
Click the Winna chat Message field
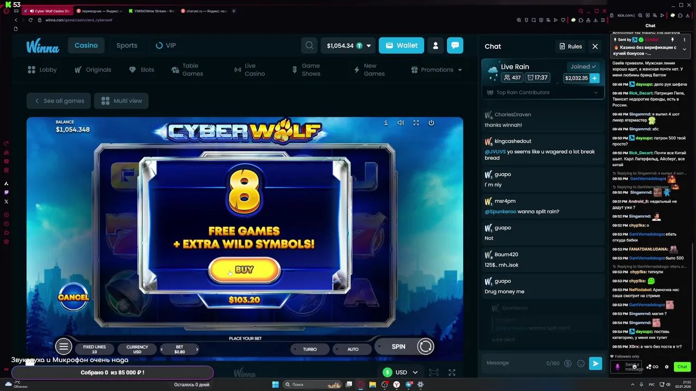[x=514, y=363]
